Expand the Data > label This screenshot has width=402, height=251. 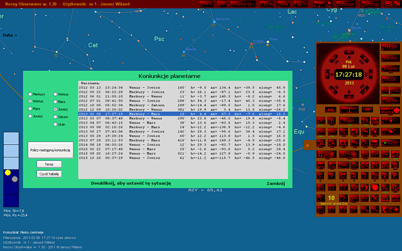[x=10, y=35]
